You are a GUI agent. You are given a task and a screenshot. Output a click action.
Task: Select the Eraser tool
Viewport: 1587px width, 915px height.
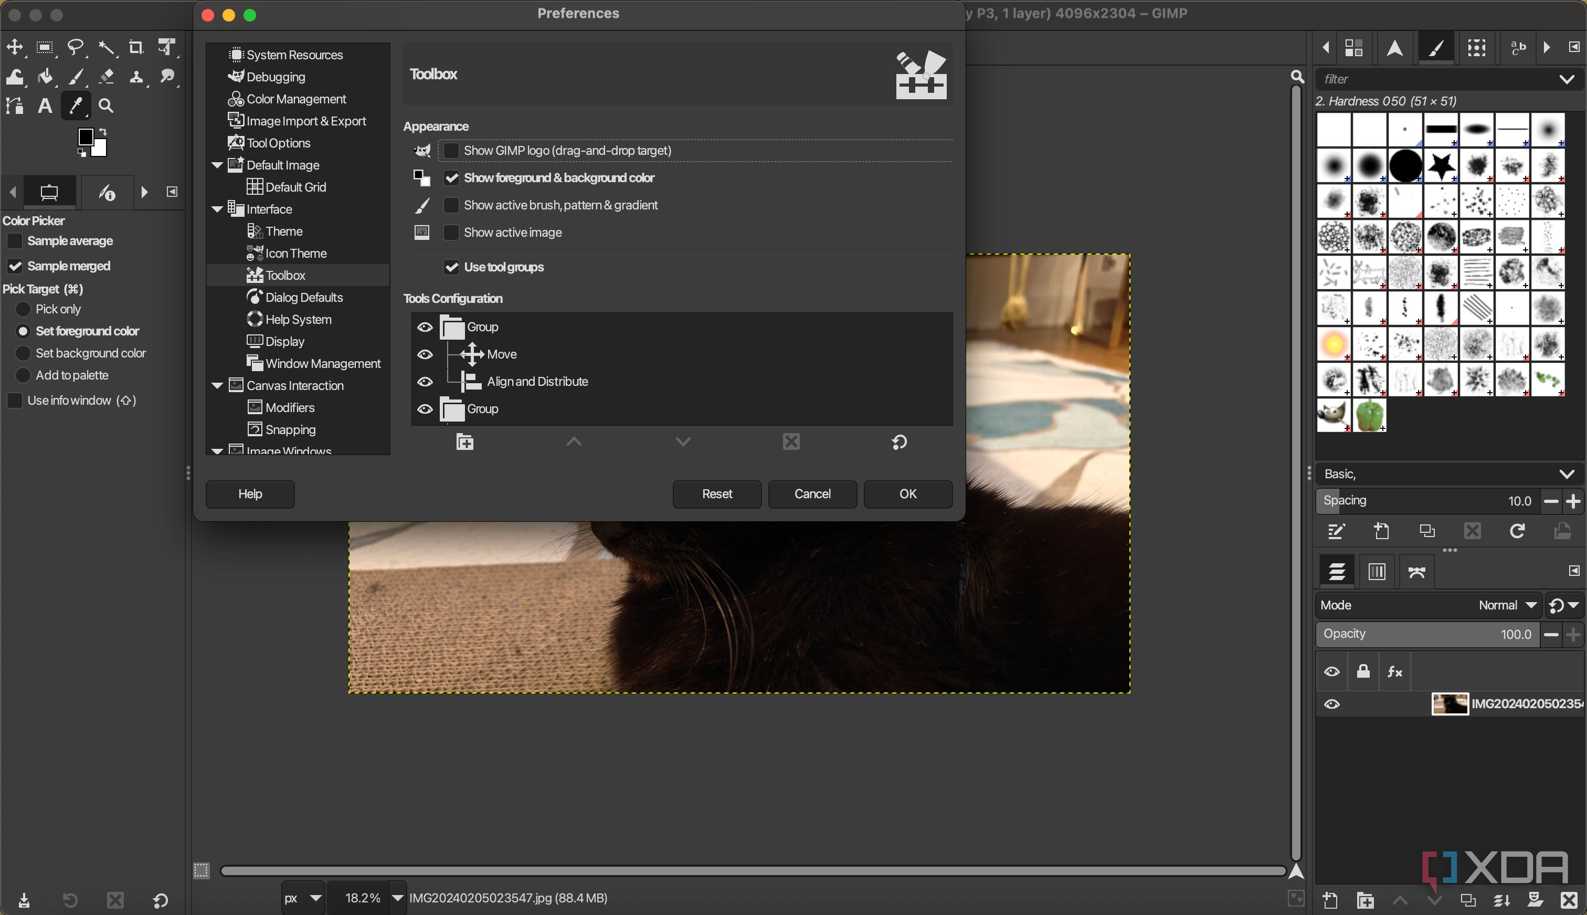pos(106,77)
